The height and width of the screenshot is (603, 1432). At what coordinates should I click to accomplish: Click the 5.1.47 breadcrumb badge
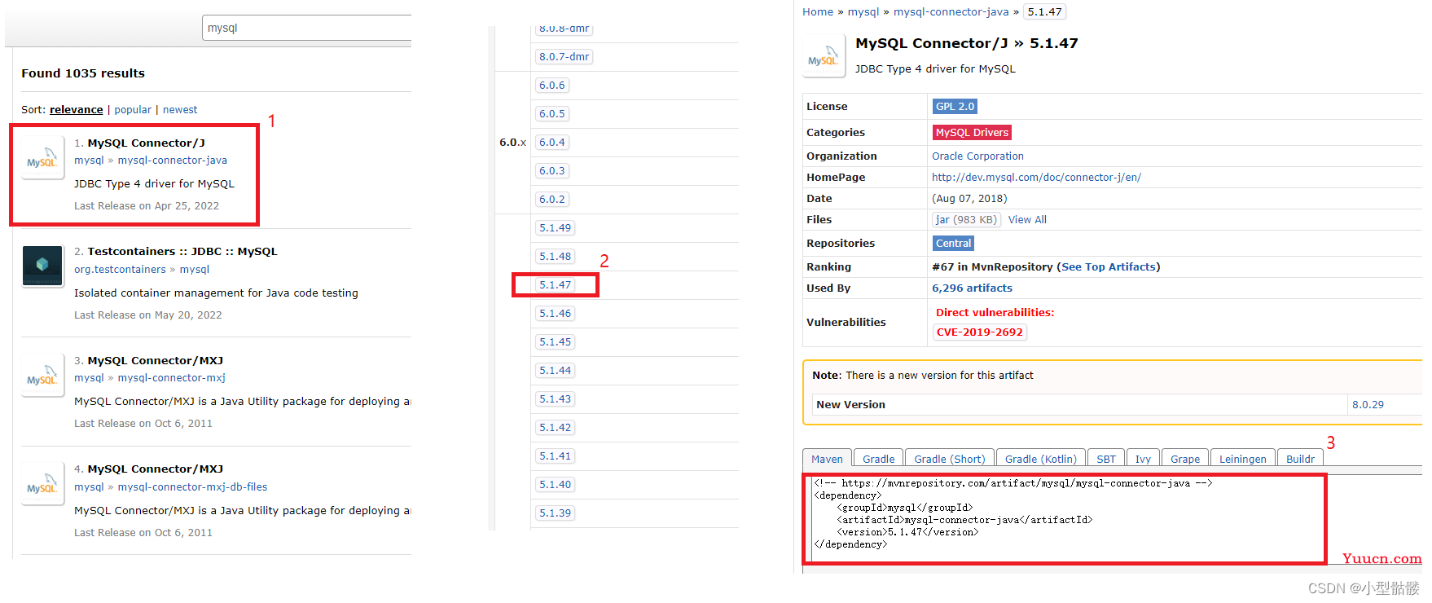coord(1044,12)
